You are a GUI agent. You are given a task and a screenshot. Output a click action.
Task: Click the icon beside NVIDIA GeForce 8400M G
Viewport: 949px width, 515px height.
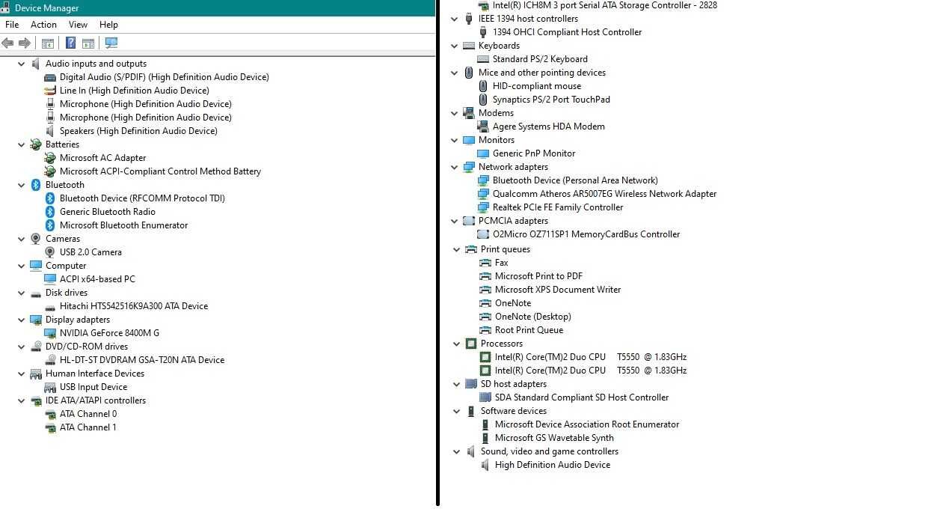tap(50, 333)
